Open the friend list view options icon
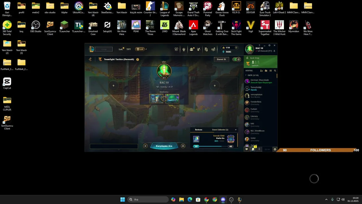The width and height of the screenshot is (362, 204). click(x=270, y=71)
